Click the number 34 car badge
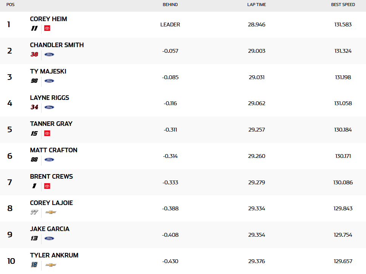366x274 pixels. point(34,107)
